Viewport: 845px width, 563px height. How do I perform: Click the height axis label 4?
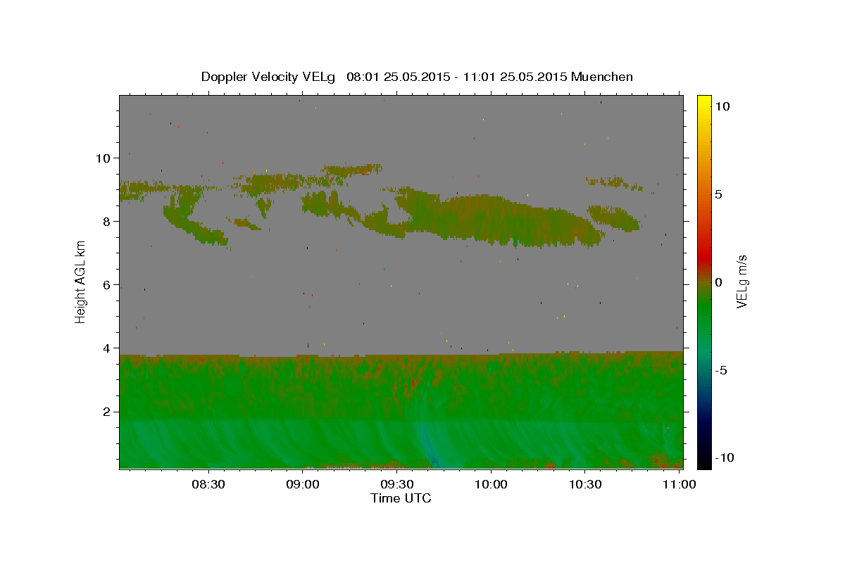coord(106,348)
